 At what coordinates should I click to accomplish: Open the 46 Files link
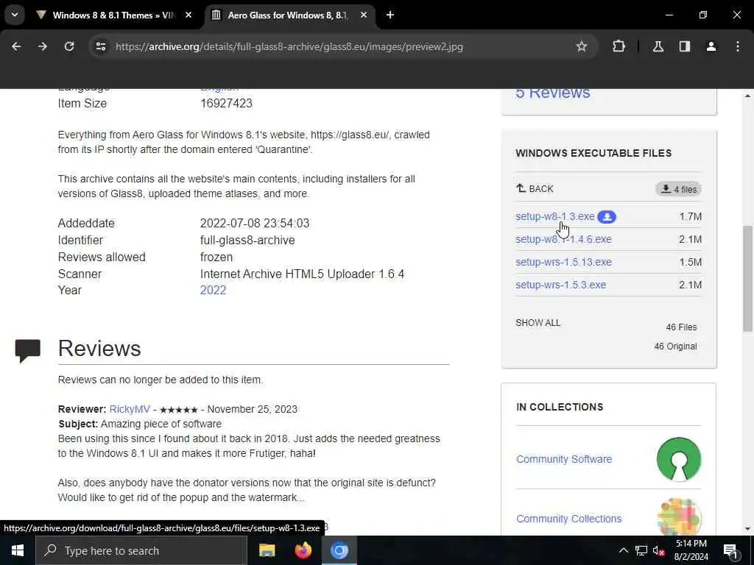681,327
